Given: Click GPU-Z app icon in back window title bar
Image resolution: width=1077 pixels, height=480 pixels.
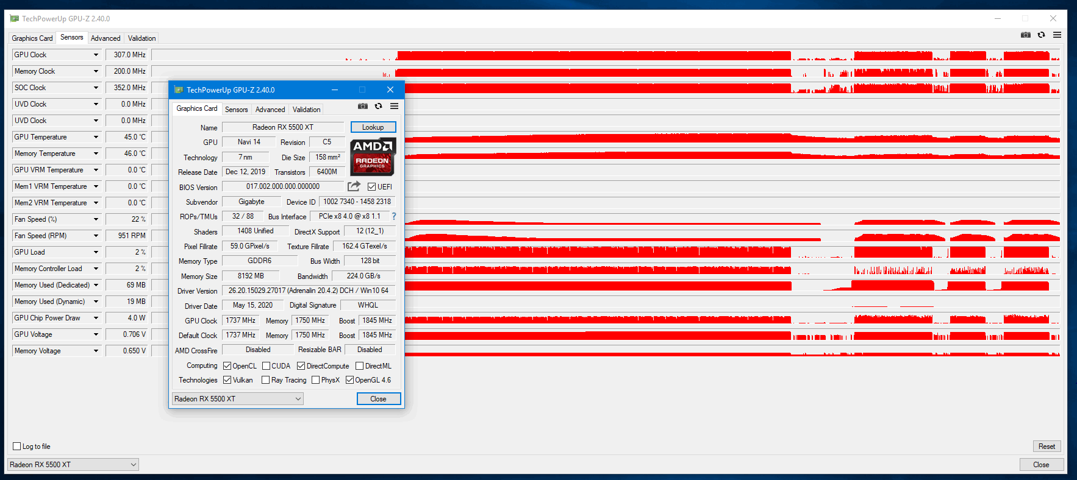Looking at the screenshot, I should coord(15,18).
